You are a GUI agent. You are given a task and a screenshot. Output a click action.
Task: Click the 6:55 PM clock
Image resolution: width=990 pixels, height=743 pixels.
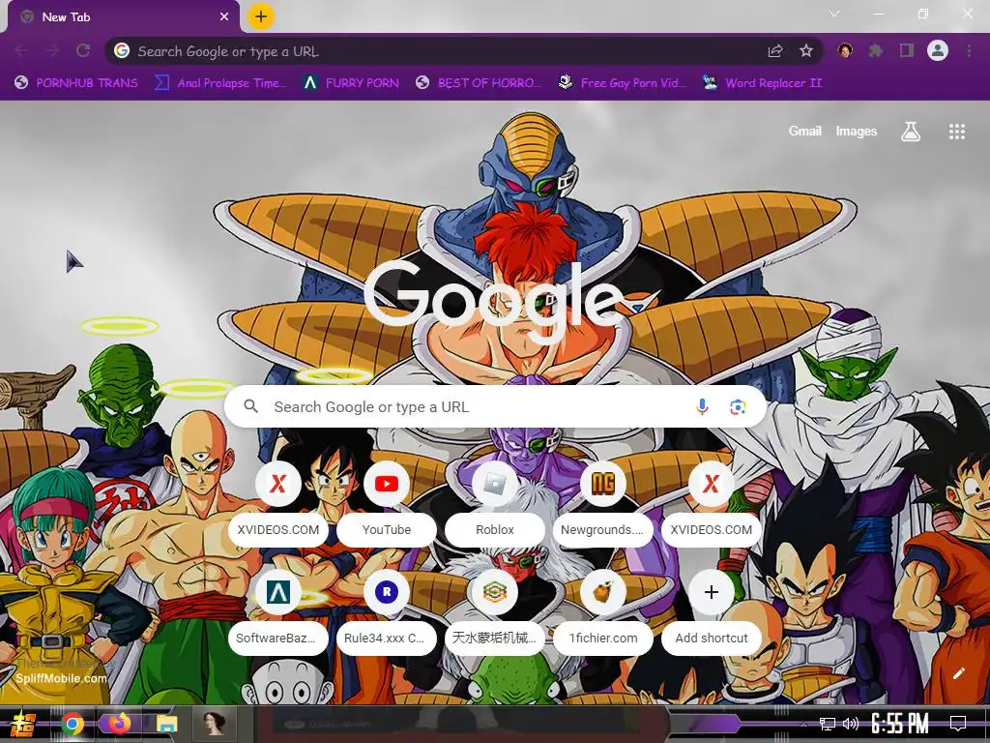tap(900, 724)
